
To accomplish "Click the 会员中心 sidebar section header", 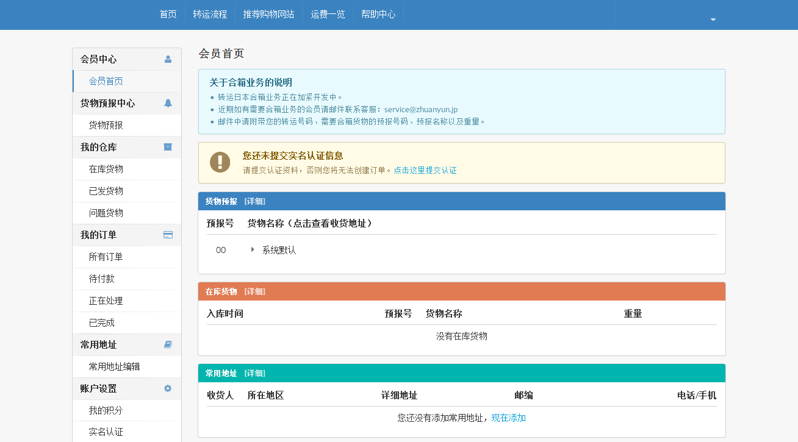I will (127, 59).
